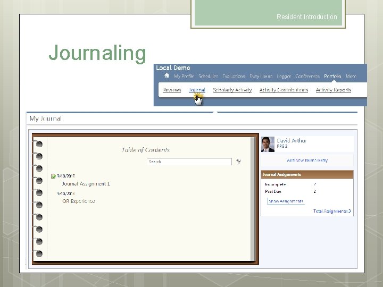Open the More menu

pos(351,76)
